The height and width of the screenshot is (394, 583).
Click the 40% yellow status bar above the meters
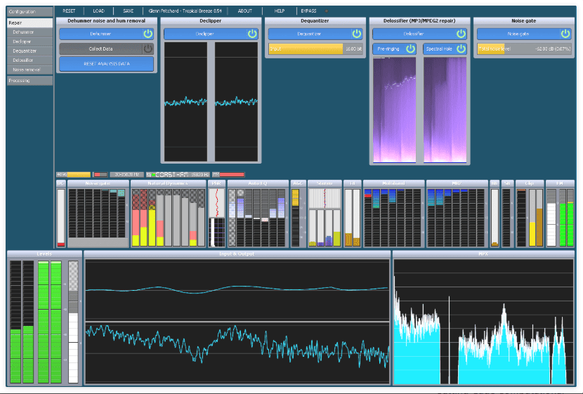click(x=73, y=174)
